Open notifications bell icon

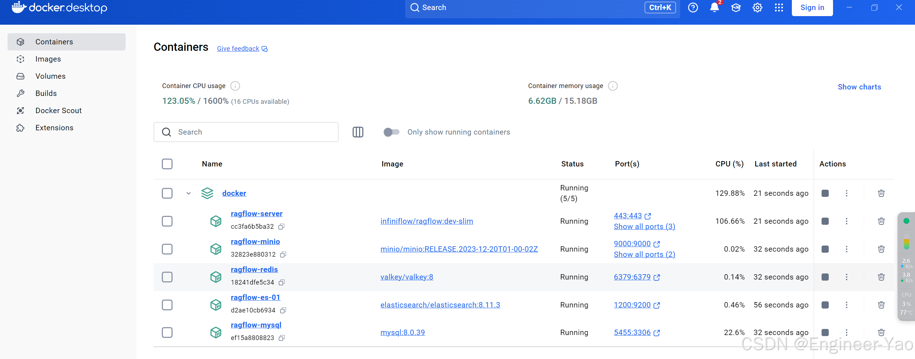(x=715, y=8)
